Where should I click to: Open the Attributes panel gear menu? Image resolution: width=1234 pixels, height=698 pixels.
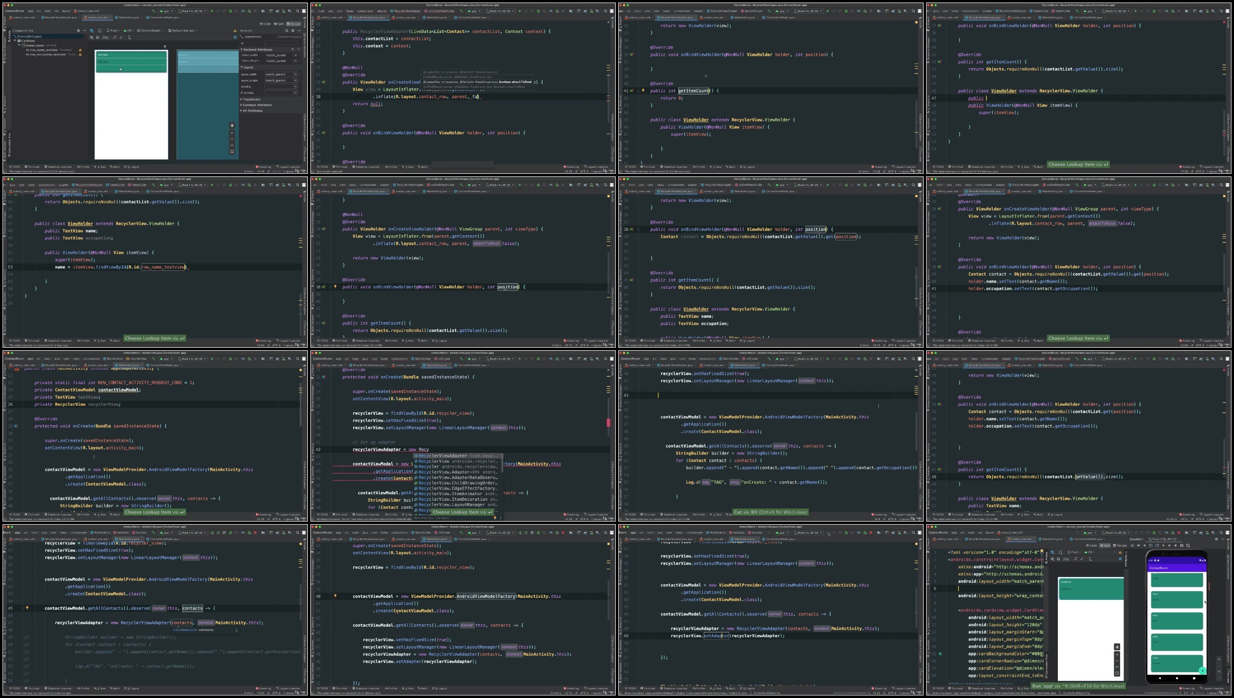coord(293,31)
